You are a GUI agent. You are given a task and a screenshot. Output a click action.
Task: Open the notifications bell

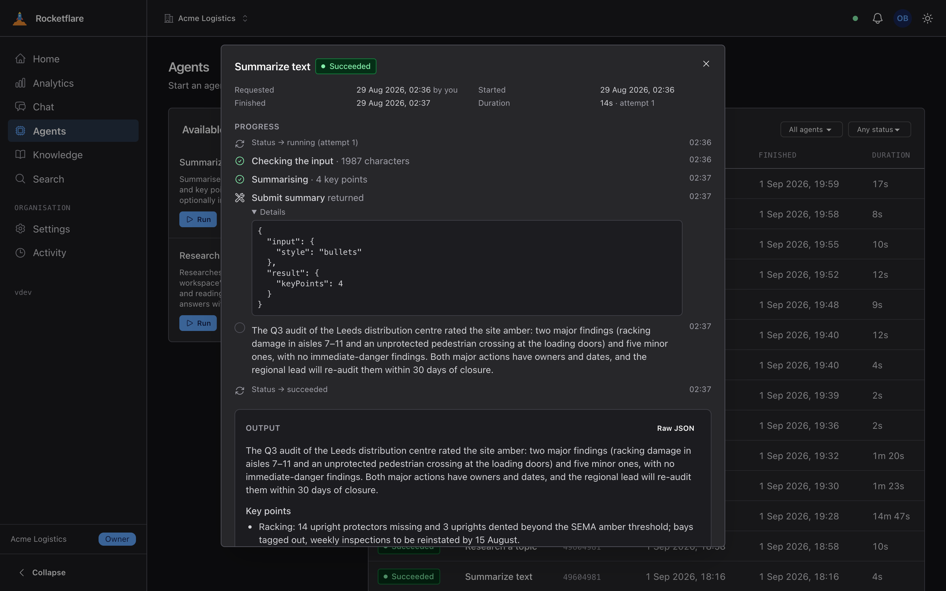coord(878,18)
